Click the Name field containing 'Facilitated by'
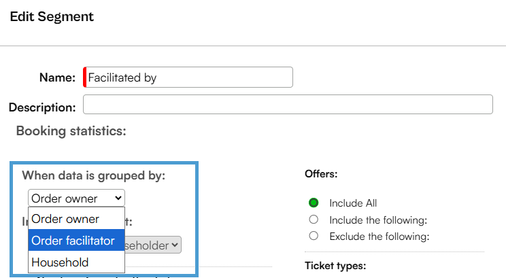Viewport: 506px width, 278px height. tap(188, 77)
